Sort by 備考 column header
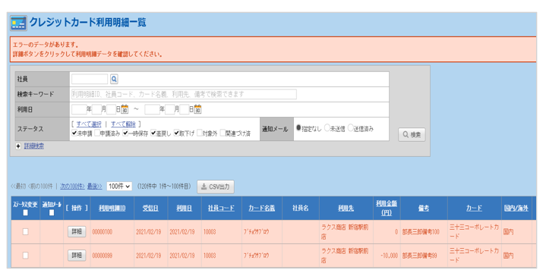The image size is (543, 273). [x=424, y=209]
